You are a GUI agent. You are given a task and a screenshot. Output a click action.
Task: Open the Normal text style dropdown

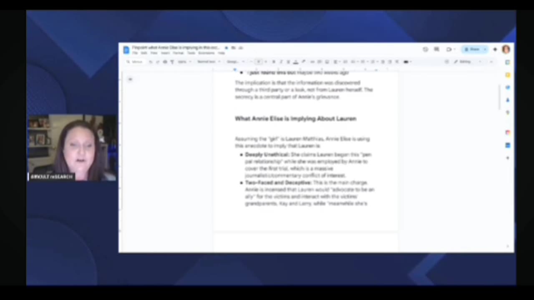click(209, 62)
